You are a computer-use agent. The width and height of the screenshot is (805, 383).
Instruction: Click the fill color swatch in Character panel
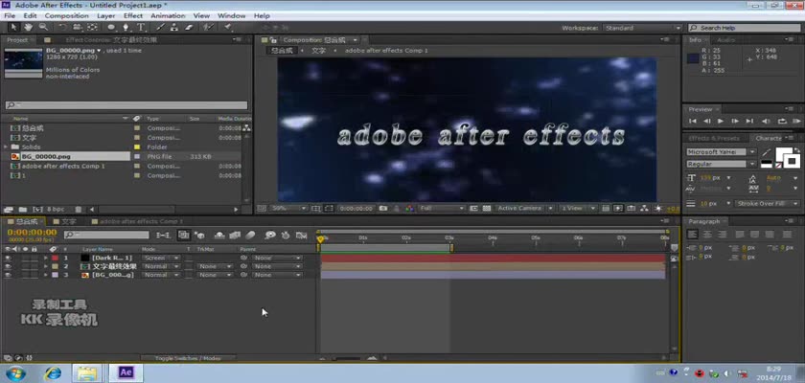pos(782,153)
